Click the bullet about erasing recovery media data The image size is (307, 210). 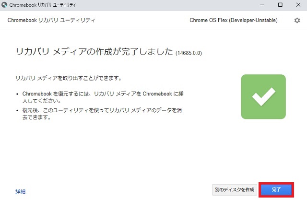pyautogui.click(x=102, y=114)
